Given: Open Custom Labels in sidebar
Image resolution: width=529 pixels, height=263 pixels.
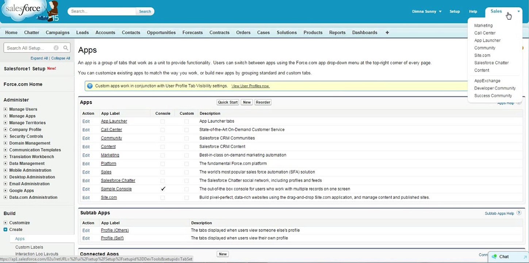Looking at the screenshot, I should click(29, 247).
